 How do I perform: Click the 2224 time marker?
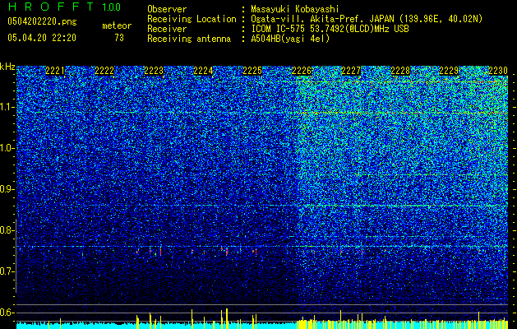pos(203,71)
